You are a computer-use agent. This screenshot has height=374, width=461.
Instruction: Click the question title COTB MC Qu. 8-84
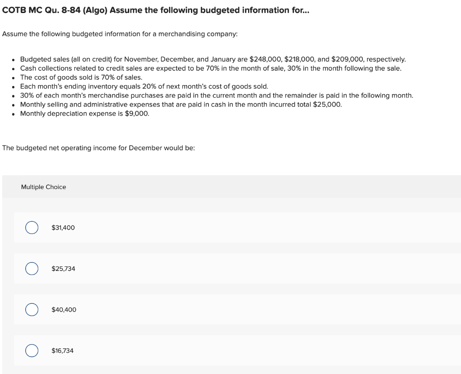155,10
